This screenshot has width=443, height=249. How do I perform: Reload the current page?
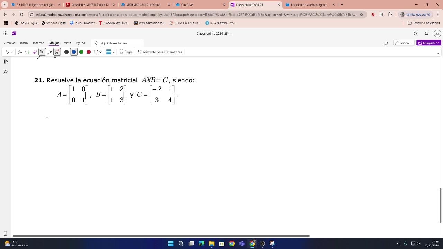22,15
